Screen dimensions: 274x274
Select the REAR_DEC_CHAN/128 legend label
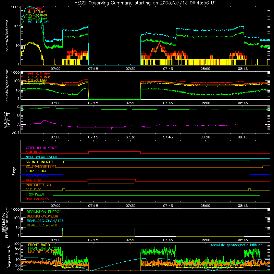coord(45,221)
